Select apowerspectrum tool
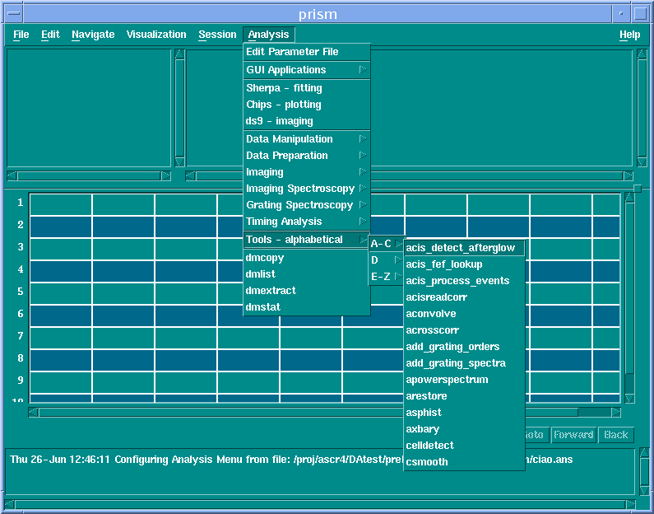The width and height of the screenshot is (654, 514). coord(464,380)
